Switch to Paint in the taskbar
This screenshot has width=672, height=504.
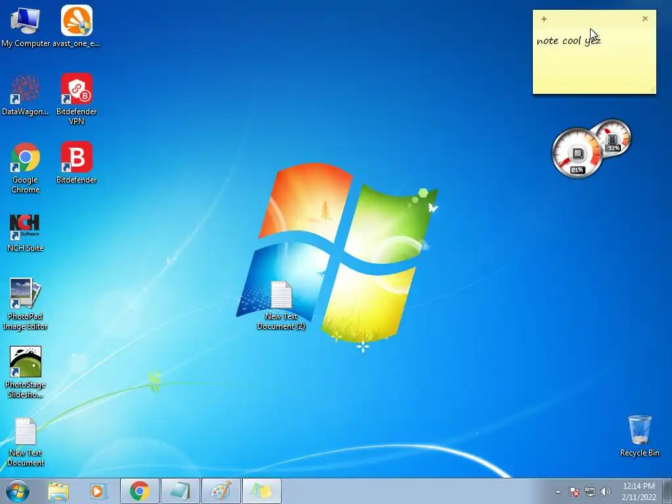click(221, 491)
